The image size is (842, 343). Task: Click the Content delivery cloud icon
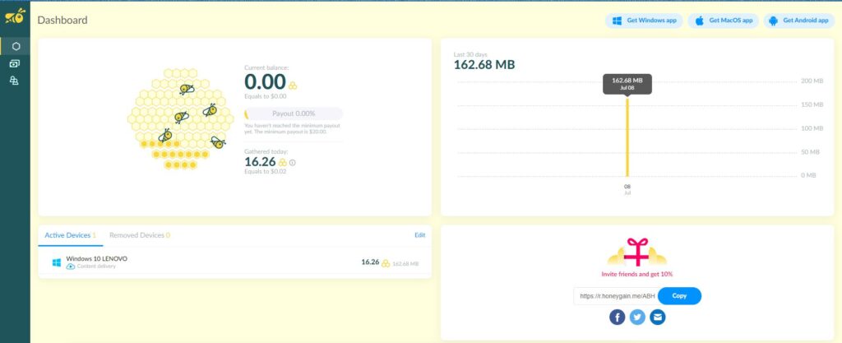pyautogui.click(x=71, y=267)
